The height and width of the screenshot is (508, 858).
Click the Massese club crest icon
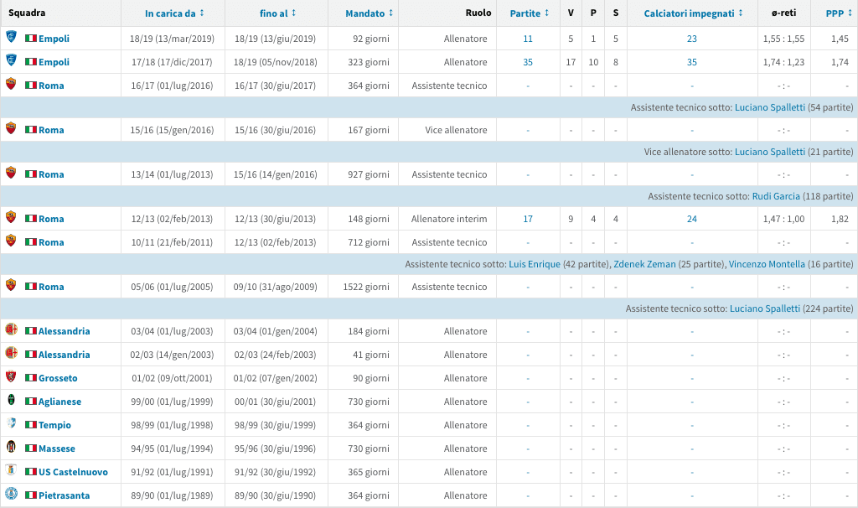pos(11,448)
